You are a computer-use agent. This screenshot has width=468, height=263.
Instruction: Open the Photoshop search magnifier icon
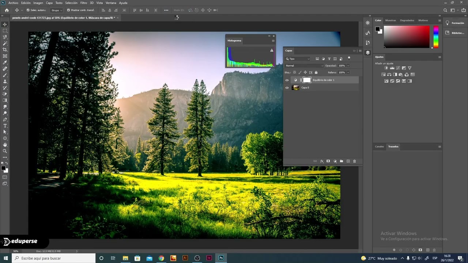click(445, 10)
